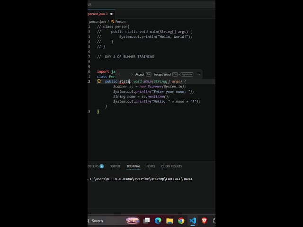Click the closing brace on line 13
The image size is (303, 227).
(98, 112)
